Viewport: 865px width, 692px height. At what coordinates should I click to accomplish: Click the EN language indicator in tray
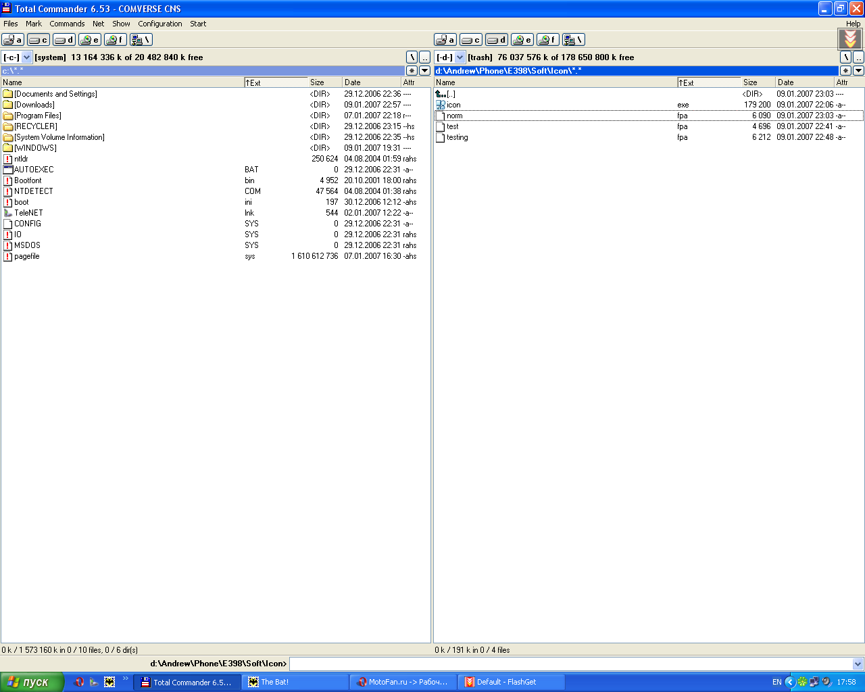tap(777, 682)
